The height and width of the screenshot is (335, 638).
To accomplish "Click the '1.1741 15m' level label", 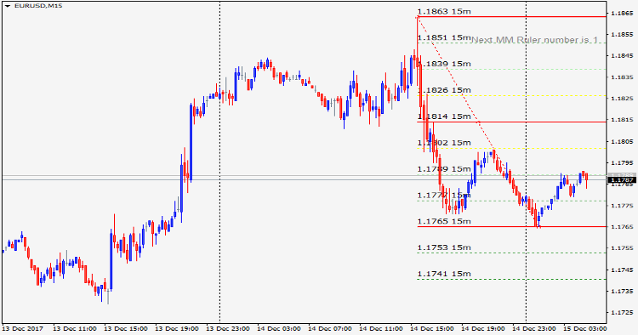I will [x=444, y=274].
